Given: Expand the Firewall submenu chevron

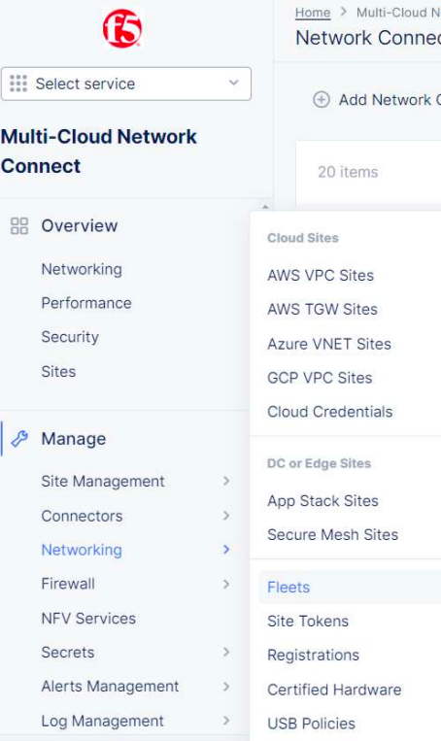Looking at the screenshot, I should coord(226,584).
